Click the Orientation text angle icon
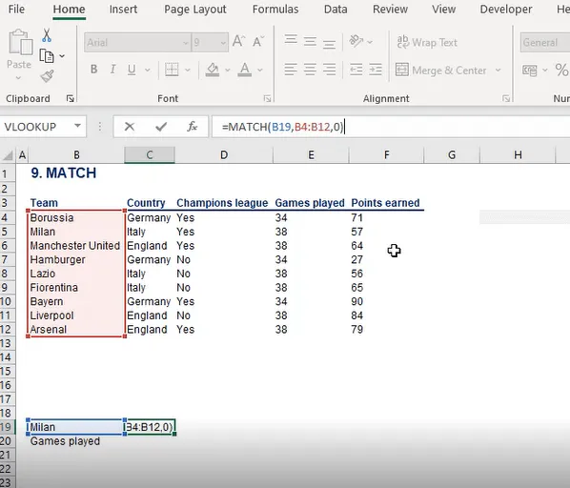The image size is (570, 488). 356,41
